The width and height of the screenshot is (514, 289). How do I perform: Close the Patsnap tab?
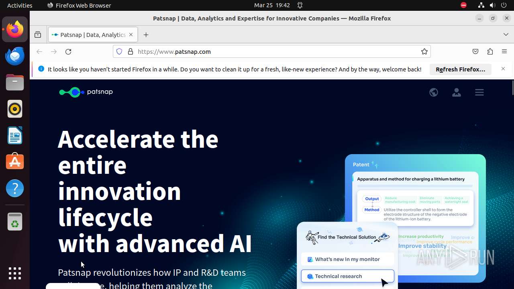click(x=131, y=35)
